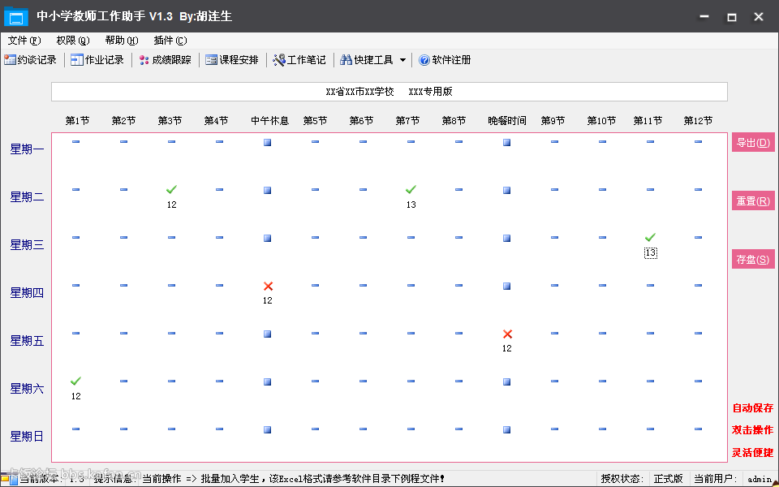Click the 第1节 column header
The width and height of the screenshot is (779, 487).
click(x=78, y=121)
